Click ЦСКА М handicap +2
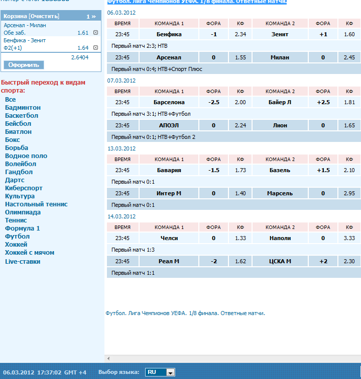Viewport: 361px width, 379px height. pyautogui.click(x=323, y=261)
